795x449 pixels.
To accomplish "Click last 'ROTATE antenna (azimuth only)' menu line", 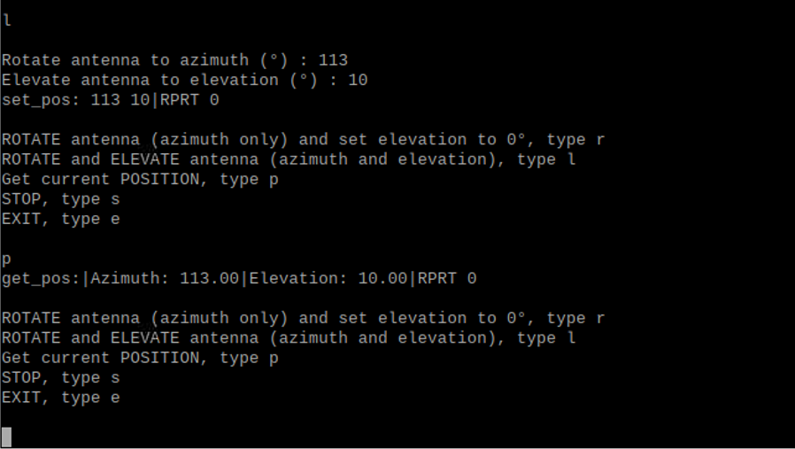I will pyautogui.click(x=303, y=318).
